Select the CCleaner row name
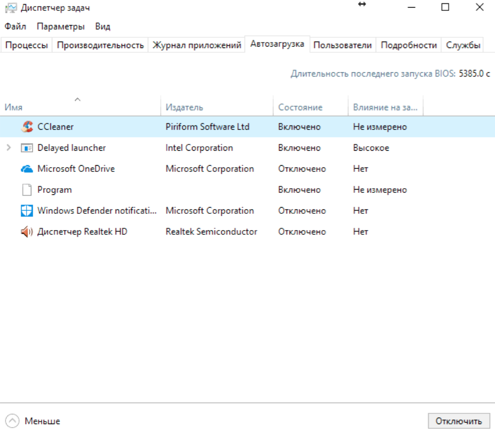 (56, 127)
